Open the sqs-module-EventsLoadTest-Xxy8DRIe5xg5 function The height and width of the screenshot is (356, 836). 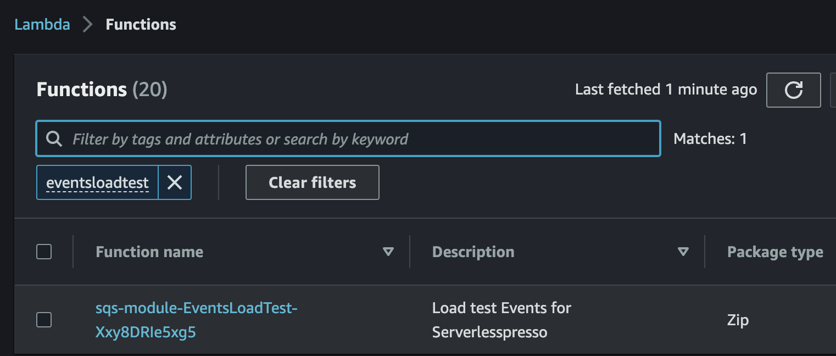(x=197, y=320)
